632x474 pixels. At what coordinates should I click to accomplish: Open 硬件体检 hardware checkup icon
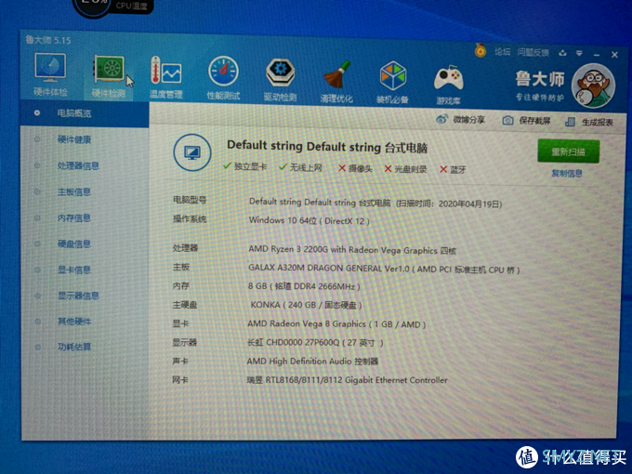50,75
